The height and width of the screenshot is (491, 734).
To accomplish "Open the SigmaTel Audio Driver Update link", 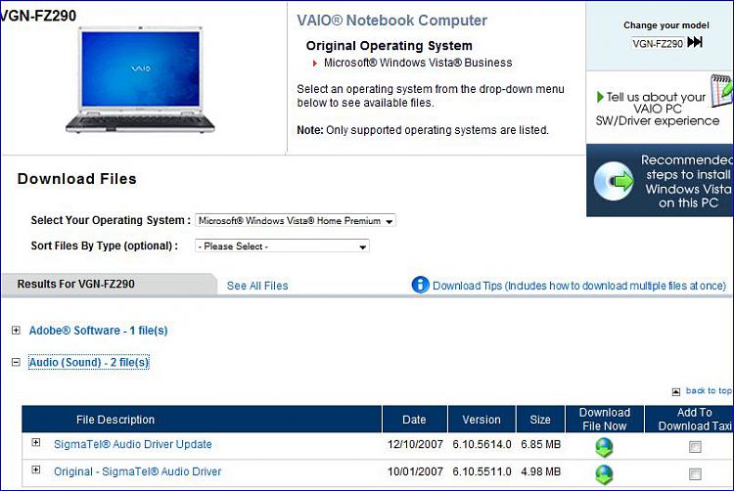I will pos(133,444).
